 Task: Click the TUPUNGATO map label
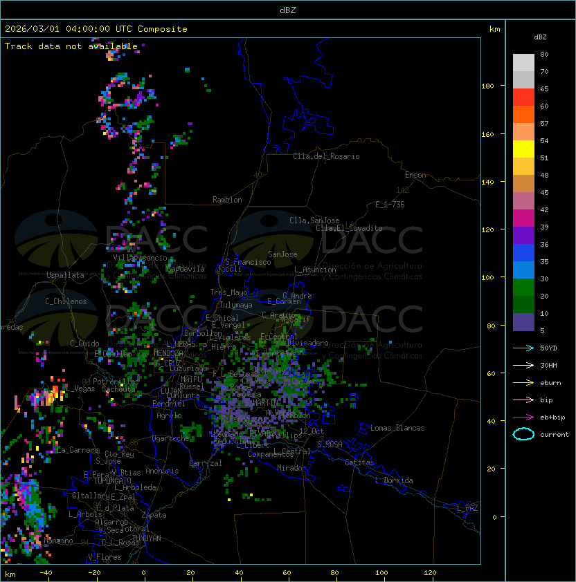coord(112,480)
